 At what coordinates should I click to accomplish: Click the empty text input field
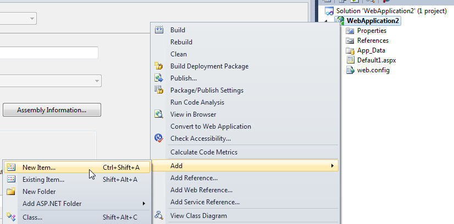49,53
